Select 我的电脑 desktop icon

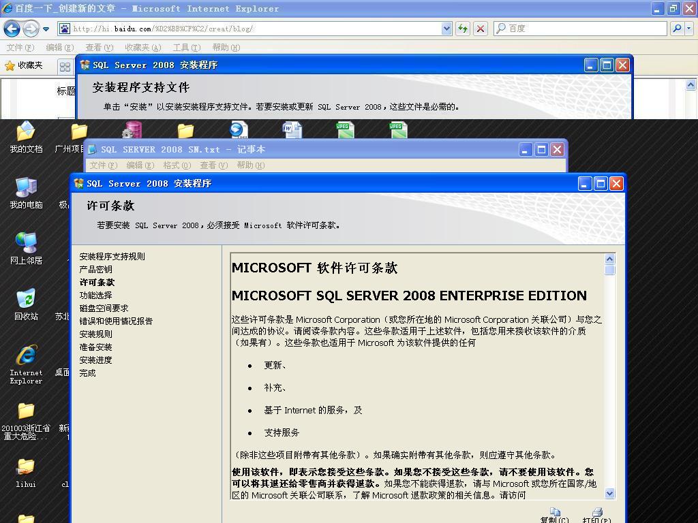(26, 192)
